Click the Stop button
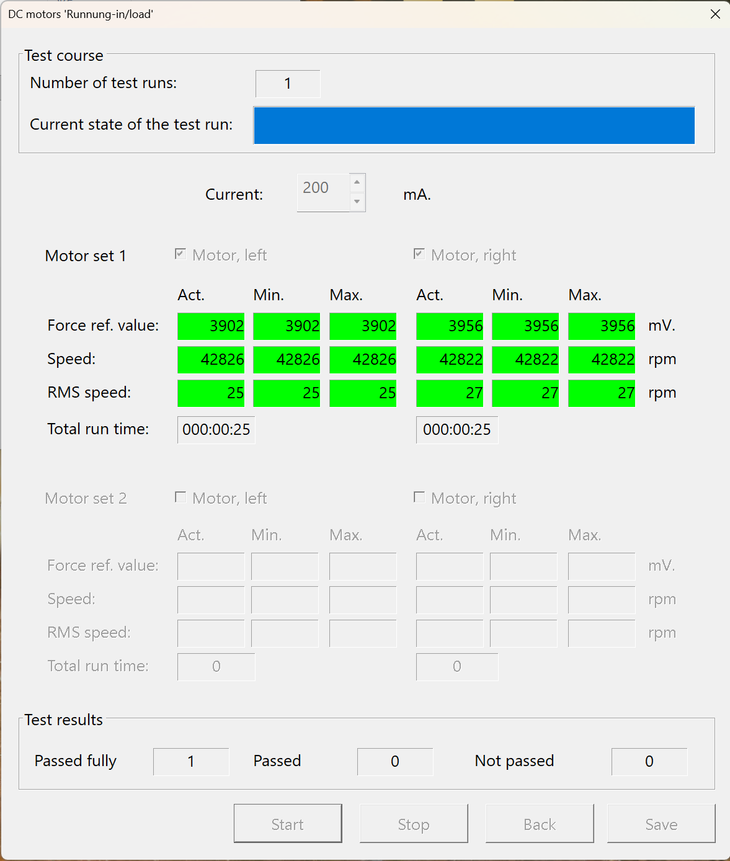The width and height of the screenshot is (730, 861). coord(413,824)
